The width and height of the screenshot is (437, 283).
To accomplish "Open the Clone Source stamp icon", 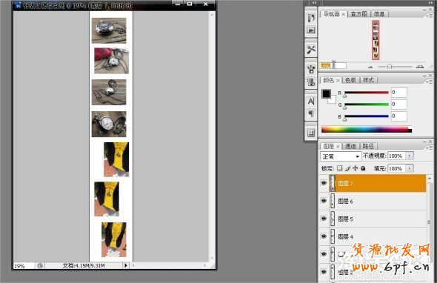I will coord(311,82).
